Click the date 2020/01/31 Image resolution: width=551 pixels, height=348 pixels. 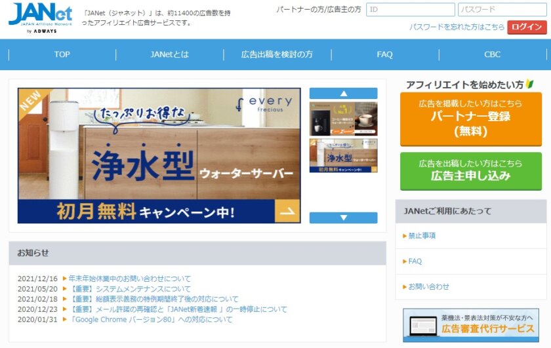click(37, 320)
